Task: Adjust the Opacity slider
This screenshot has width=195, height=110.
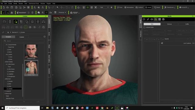Action: tap(179, 39)
